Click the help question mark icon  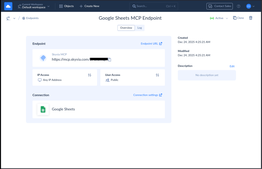238,6
